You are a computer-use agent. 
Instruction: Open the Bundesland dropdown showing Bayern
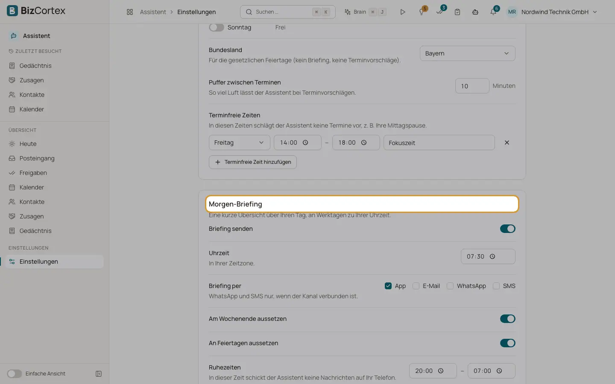pyautogui.click(x=467, y=53)
